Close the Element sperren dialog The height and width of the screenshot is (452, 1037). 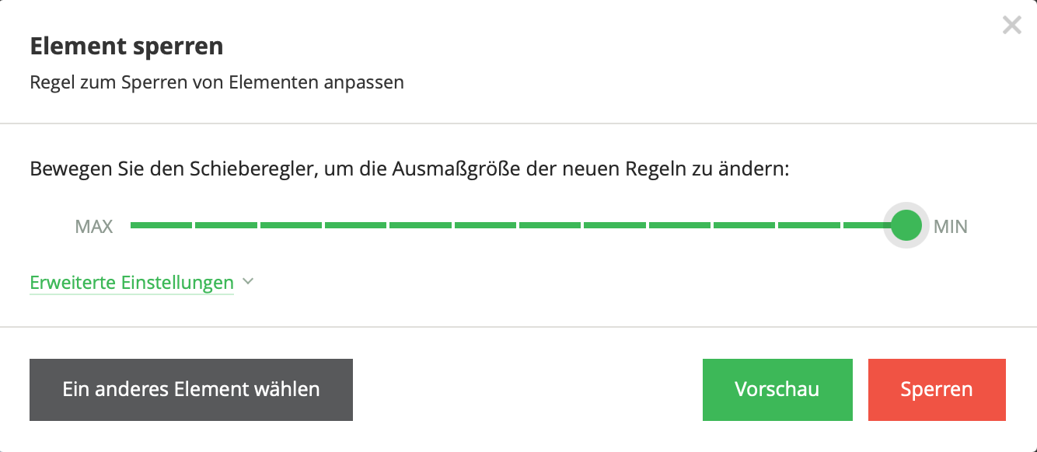[x=1011, y=26]
